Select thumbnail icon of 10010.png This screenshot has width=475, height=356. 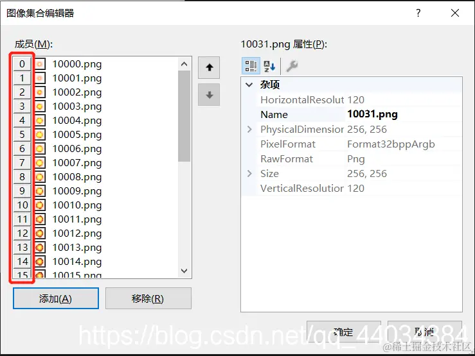tap(40, 205)
